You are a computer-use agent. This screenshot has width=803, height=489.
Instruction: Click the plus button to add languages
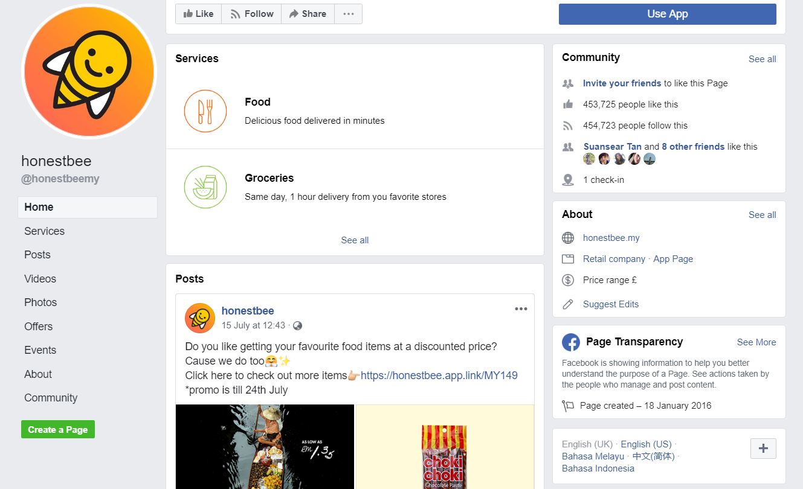tap(763, 449)
